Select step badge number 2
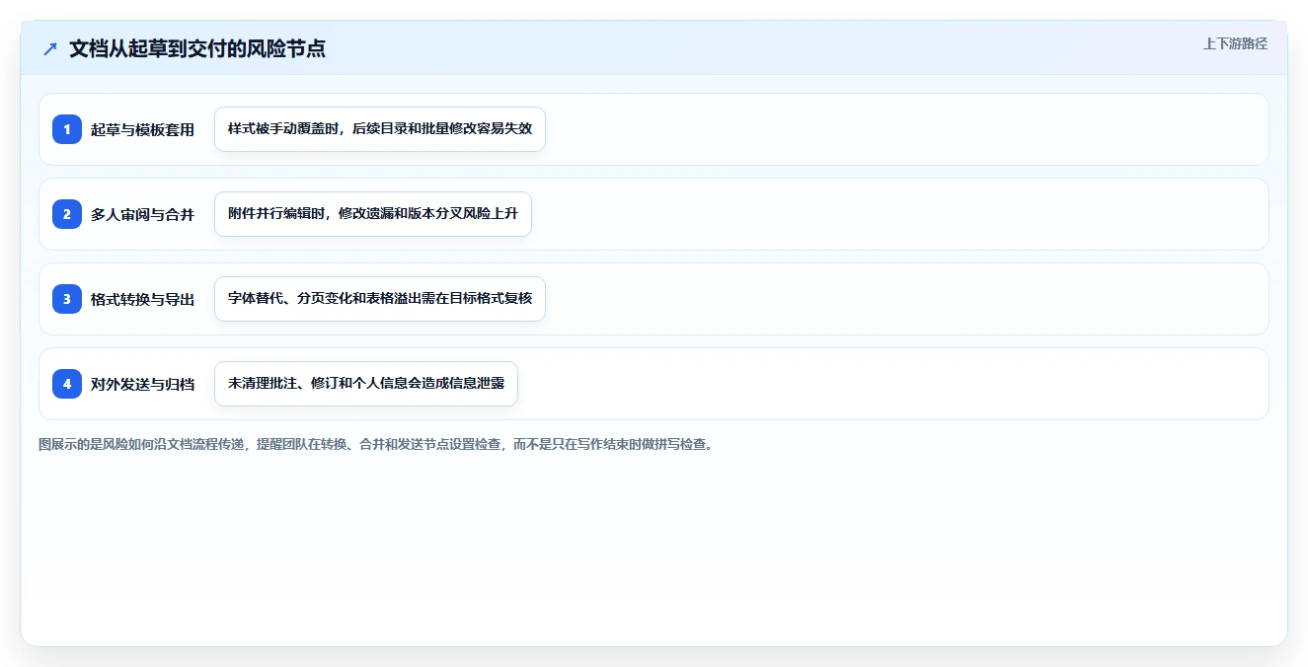Screen dimensions: 1308x667 click(x=67, y=214)
